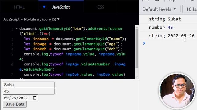The width and height of the screenshot is (197, 110).
Task: Click 'inpDob' variable on line 4
Action: click(x=40, y=49)
